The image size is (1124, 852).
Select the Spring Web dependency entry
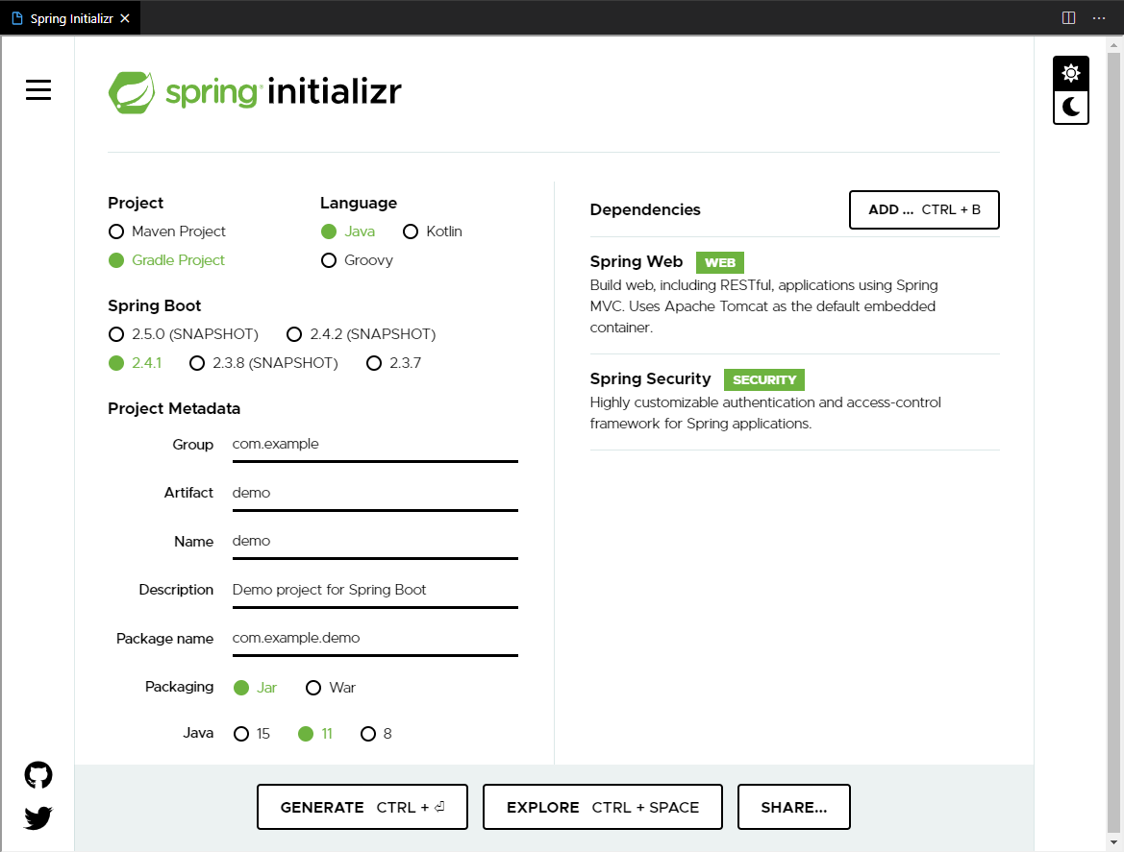point(794,295)
